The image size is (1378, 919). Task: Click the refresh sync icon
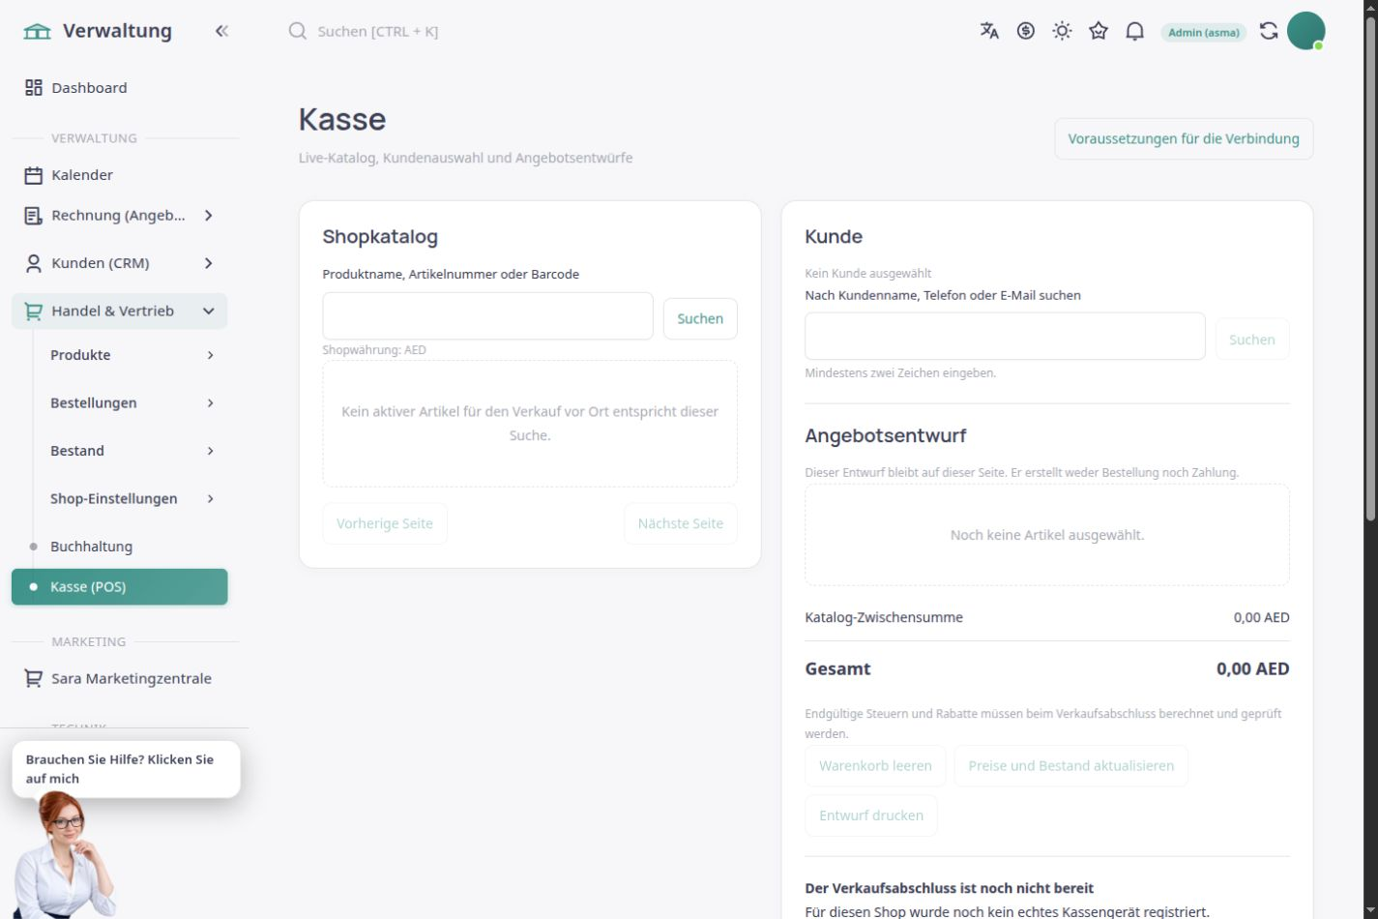click(x=1269, y=31)
